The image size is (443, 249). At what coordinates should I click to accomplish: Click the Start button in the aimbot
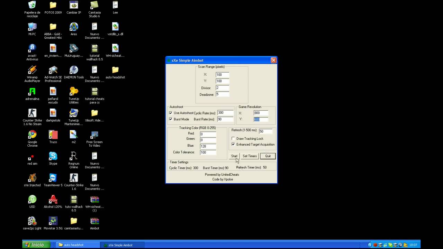click(x=234, y=156)
